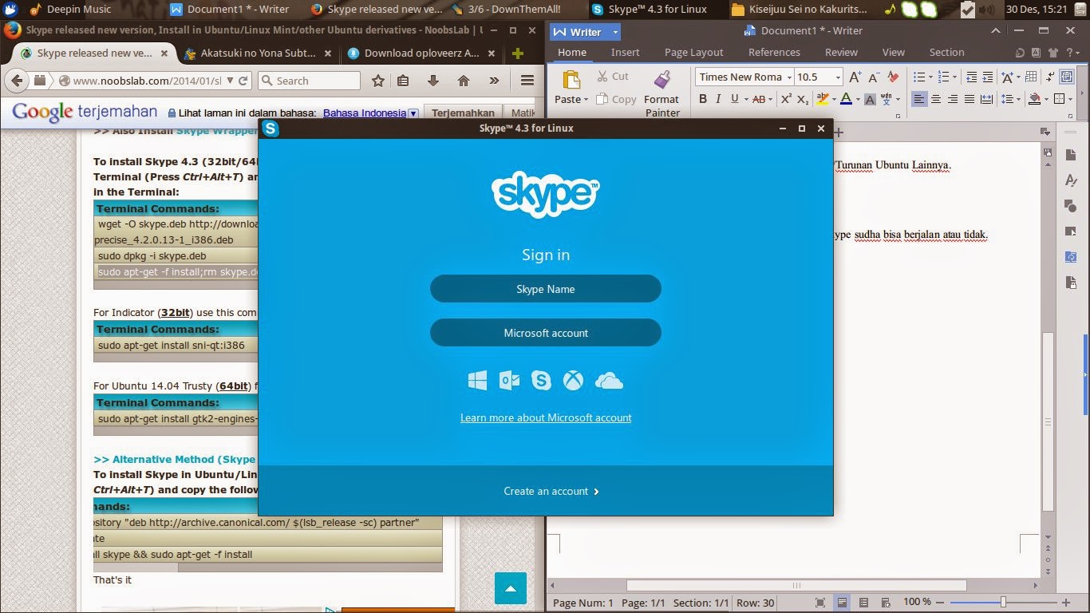Click the Windows logo icon in Skype
1090x613 pixels.
[x=477, y=381]
